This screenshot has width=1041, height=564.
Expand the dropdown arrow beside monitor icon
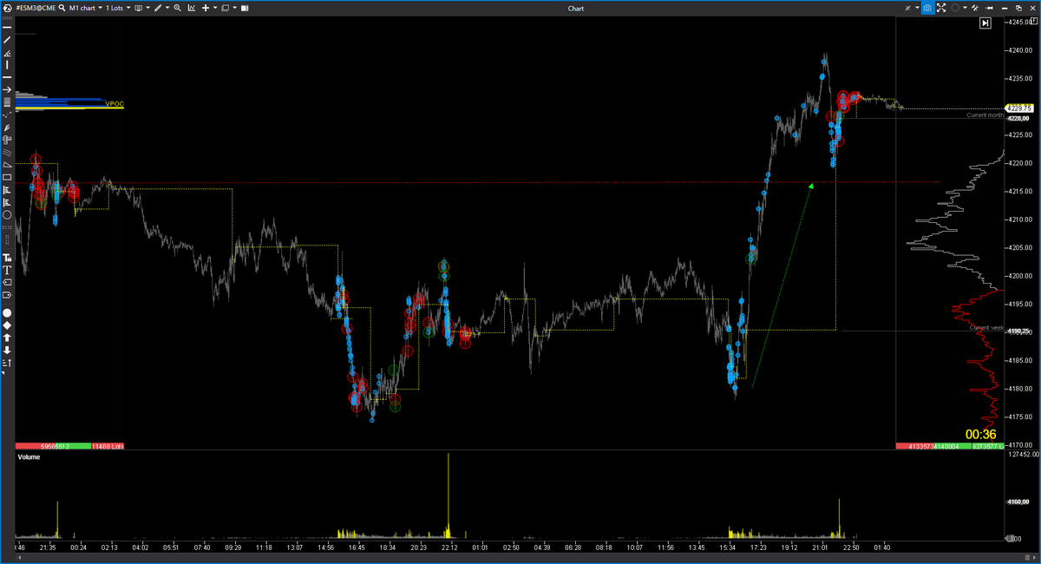click(147, 8)
